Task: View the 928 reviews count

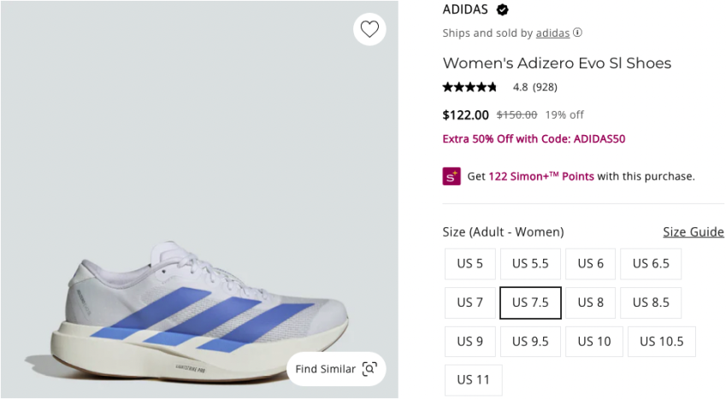Action: [x=545, y=87]
